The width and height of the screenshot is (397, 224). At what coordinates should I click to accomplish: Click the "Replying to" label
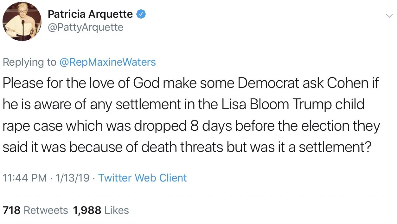(x=29, y=62)
